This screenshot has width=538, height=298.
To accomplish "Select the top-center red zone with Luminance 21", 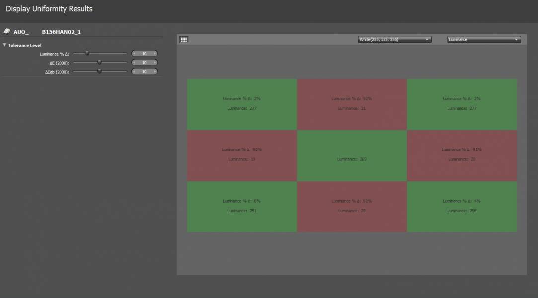I will click(x=352, y=104).
